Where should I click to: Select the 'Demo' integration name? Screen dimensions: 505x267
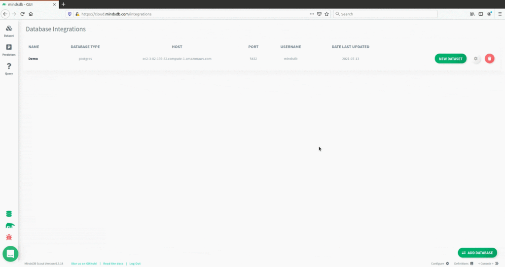tap(33, 59)
